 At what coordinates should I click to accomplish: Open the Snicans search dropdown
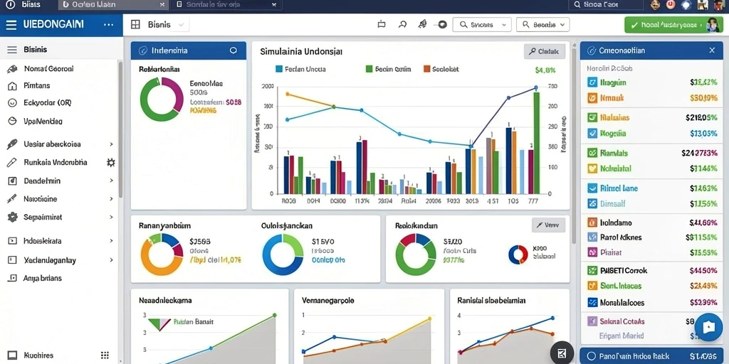pyautogui.click(x=482, y=25)
